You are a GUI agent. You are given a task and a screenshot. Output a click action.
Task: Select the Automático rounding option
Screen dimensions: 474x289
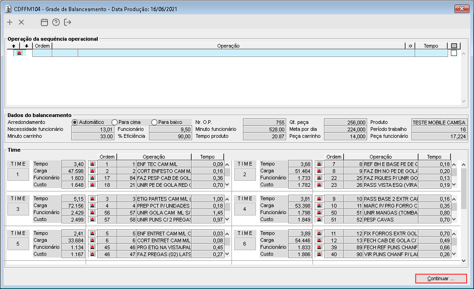[x=75, y=122]
